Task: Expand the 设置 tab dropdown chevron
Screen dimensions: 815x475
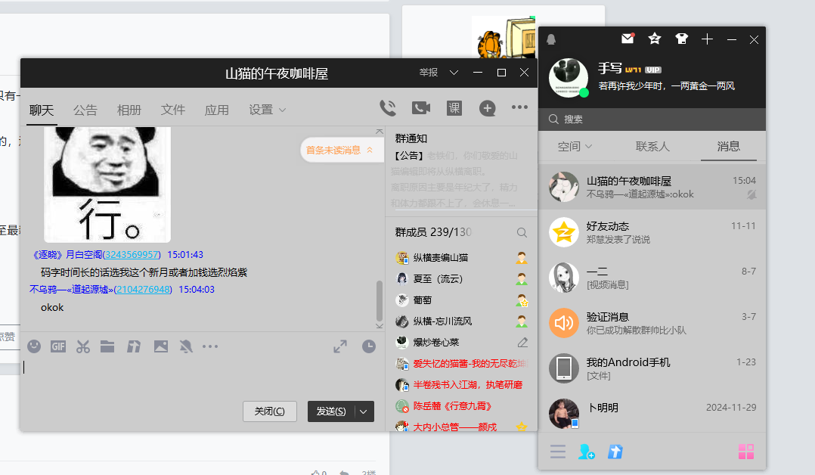Action: pyautogui.click(x=283, y=110)
